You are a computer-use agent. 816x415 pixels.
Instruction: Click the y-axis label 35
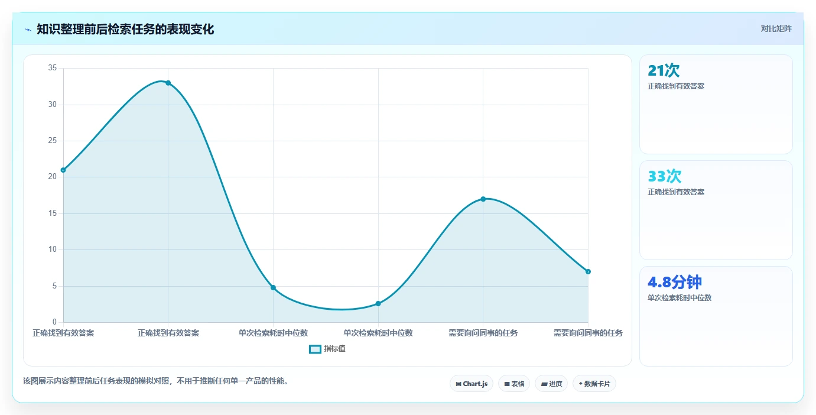[x=53, y=68]
